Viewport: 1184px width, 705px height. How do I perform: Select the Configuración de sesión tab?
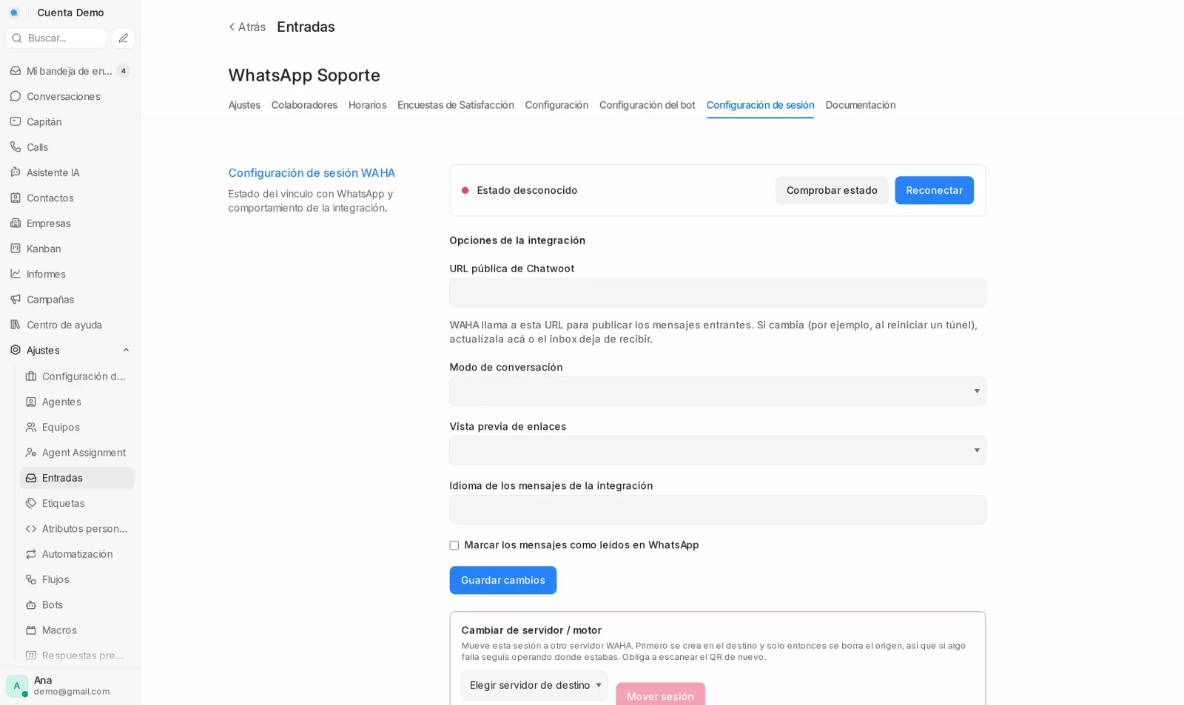[760, 105]
